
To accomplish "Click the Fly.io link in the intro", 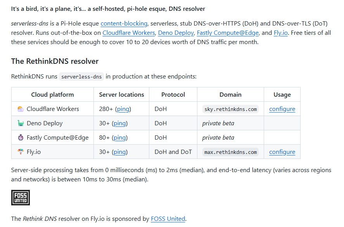I will tap(281, 32).
